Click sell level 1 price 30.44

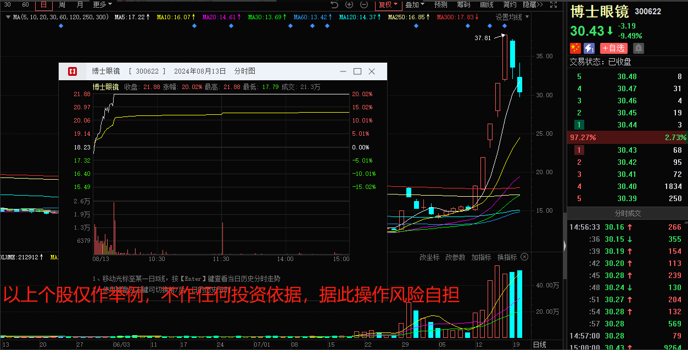coord(627,125)
